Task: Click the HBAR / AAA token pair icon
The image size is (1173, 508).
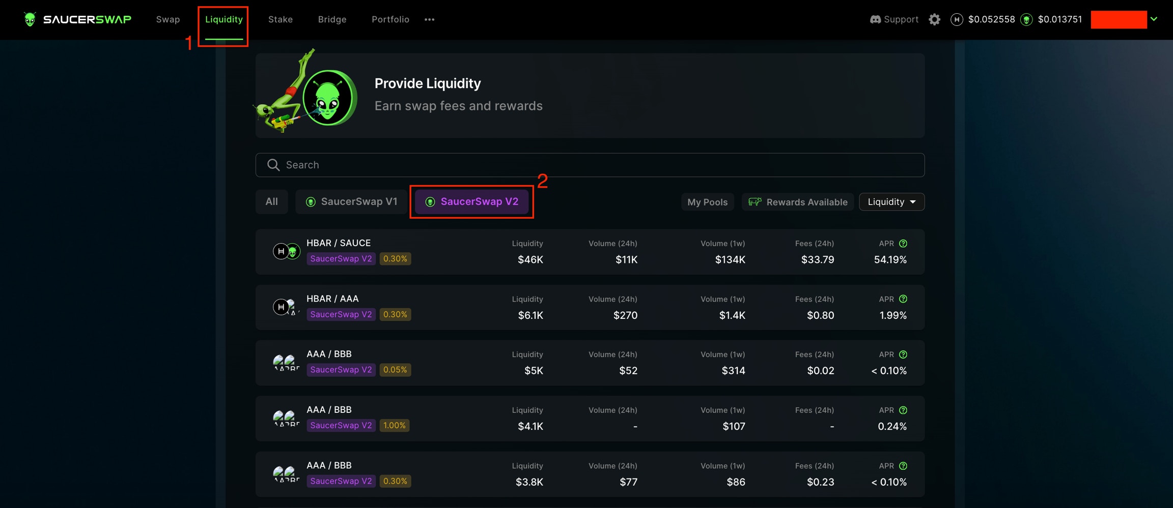Action: (286, 307)
